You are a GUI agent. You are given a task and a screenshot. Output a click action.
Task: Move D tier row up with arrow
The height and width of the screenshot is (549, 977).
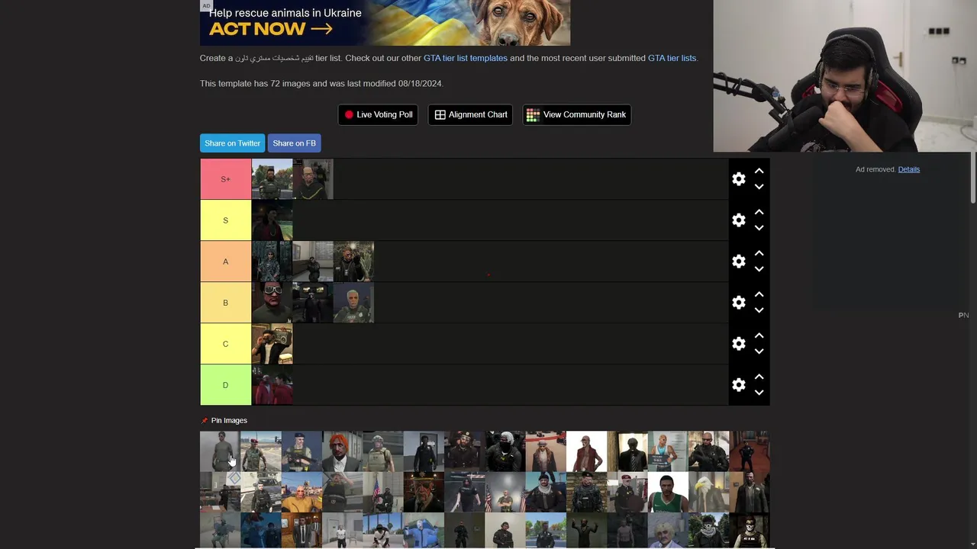pyautogui.click(x=759, y=377)
